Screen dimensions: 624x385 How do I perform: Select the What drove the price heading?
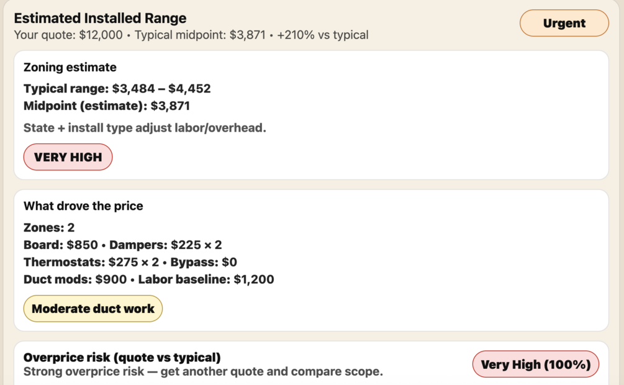click(x=83, y=206)
